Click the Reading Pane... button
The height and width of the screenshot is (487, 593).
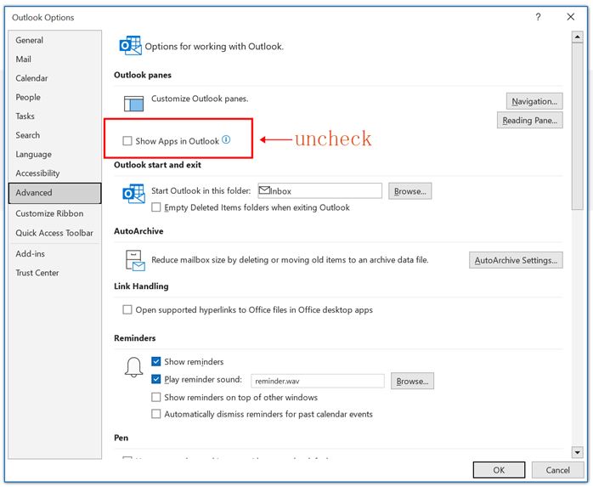point(529,121)
